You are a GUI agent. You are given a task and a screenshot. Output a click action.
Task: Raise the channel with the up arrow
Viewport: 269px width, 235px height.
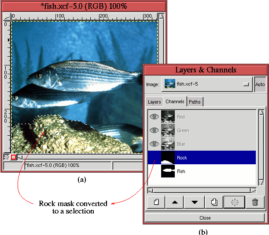pos(176,202)
